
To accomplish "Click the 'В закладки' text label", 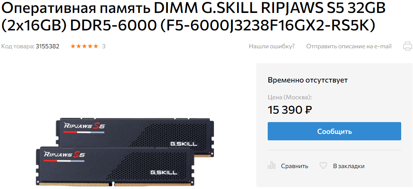I will [x=349, y=166].
